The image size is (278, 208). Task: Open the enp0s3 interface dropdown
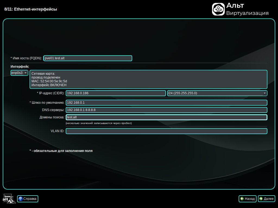[x=19, y=73]
